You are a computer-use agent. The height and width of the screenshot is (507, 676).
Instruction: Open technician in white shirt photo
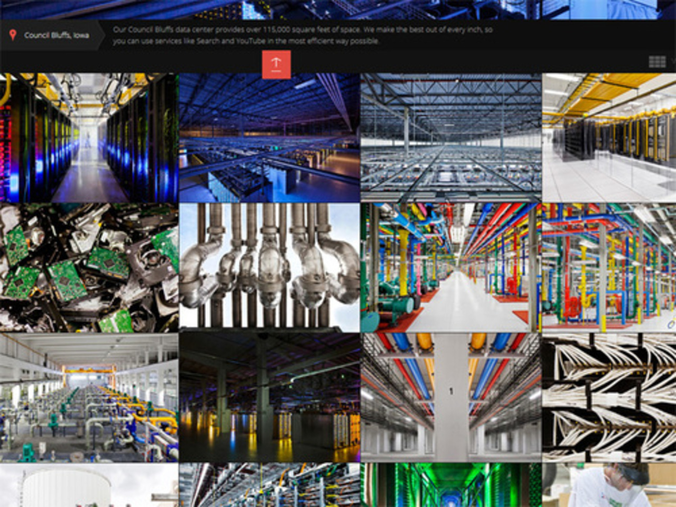pyautogui.click(x=609, y=485)
